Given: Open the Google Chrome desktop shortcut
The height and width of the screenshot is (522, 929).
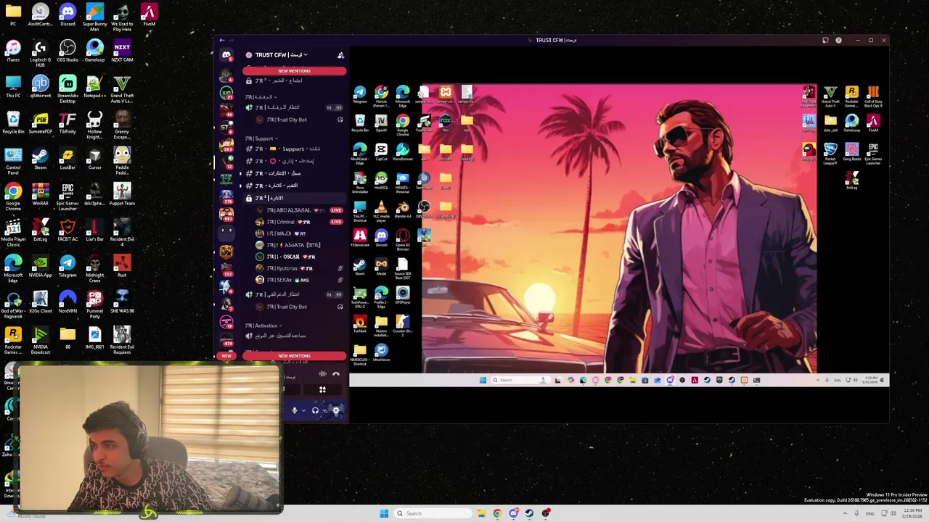Looking at the screenshot, I should 13,197.
